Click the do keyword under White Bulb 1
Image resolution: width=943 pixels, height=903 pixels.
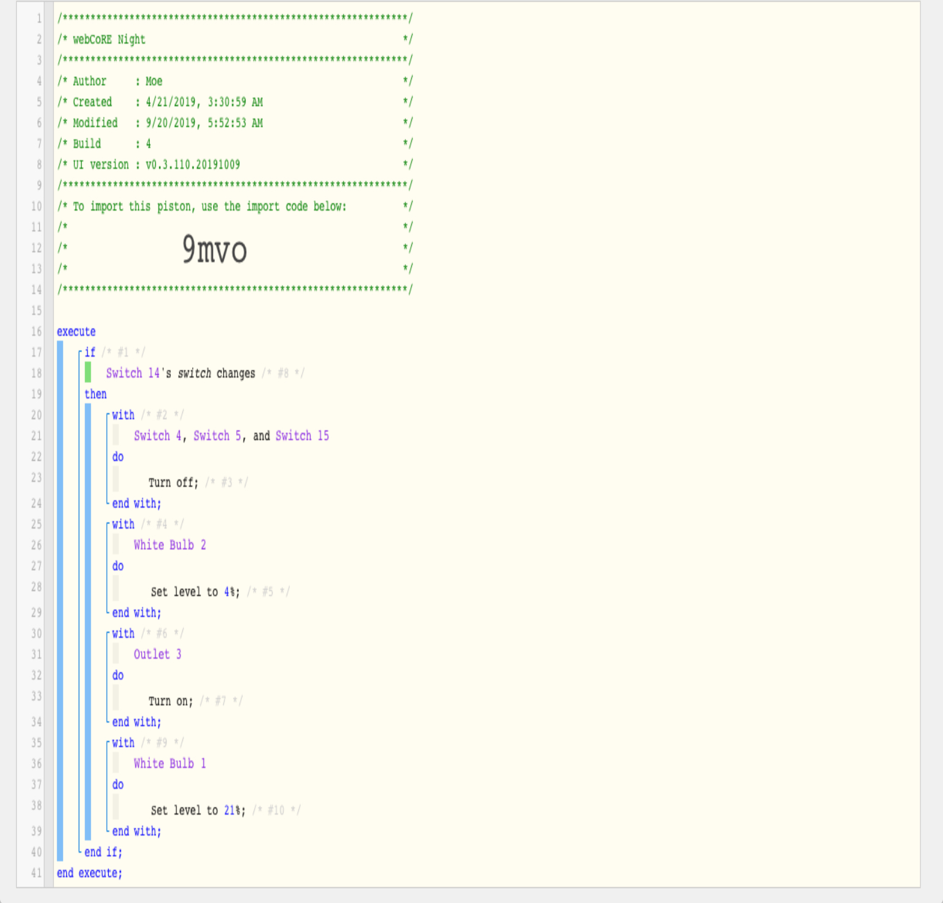tap(118, 785)
